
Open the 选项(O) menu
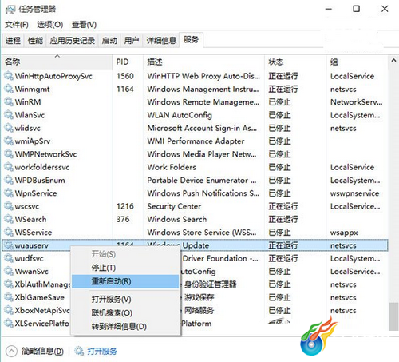point(50,25)
